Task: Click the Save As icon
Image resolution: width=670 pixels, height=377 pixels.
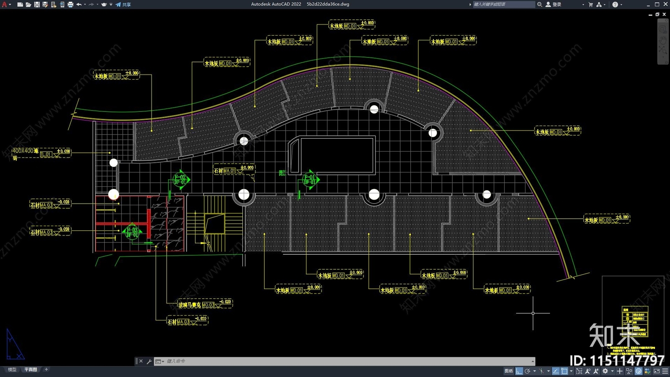Action: tap(45, 5)
